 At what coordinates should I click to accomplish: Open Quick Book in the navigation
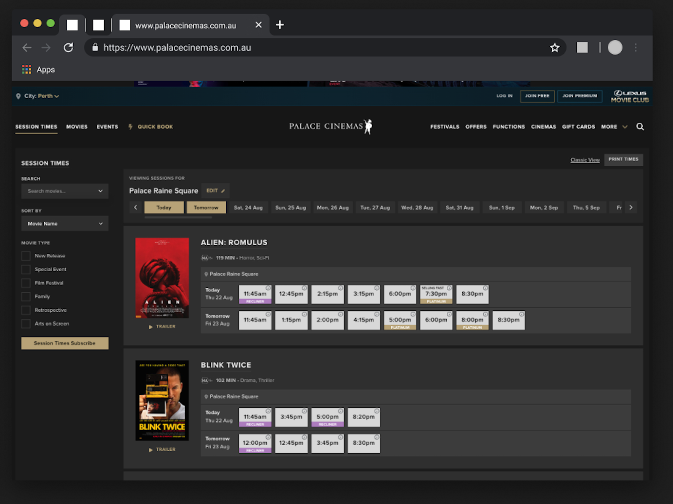pos(151,127)
